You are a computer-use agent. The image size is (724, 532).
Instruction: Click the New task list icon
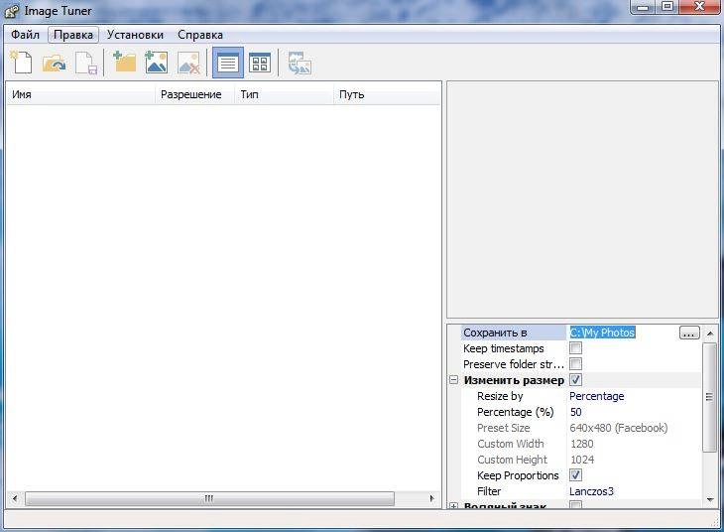click(x=22, y=63)
